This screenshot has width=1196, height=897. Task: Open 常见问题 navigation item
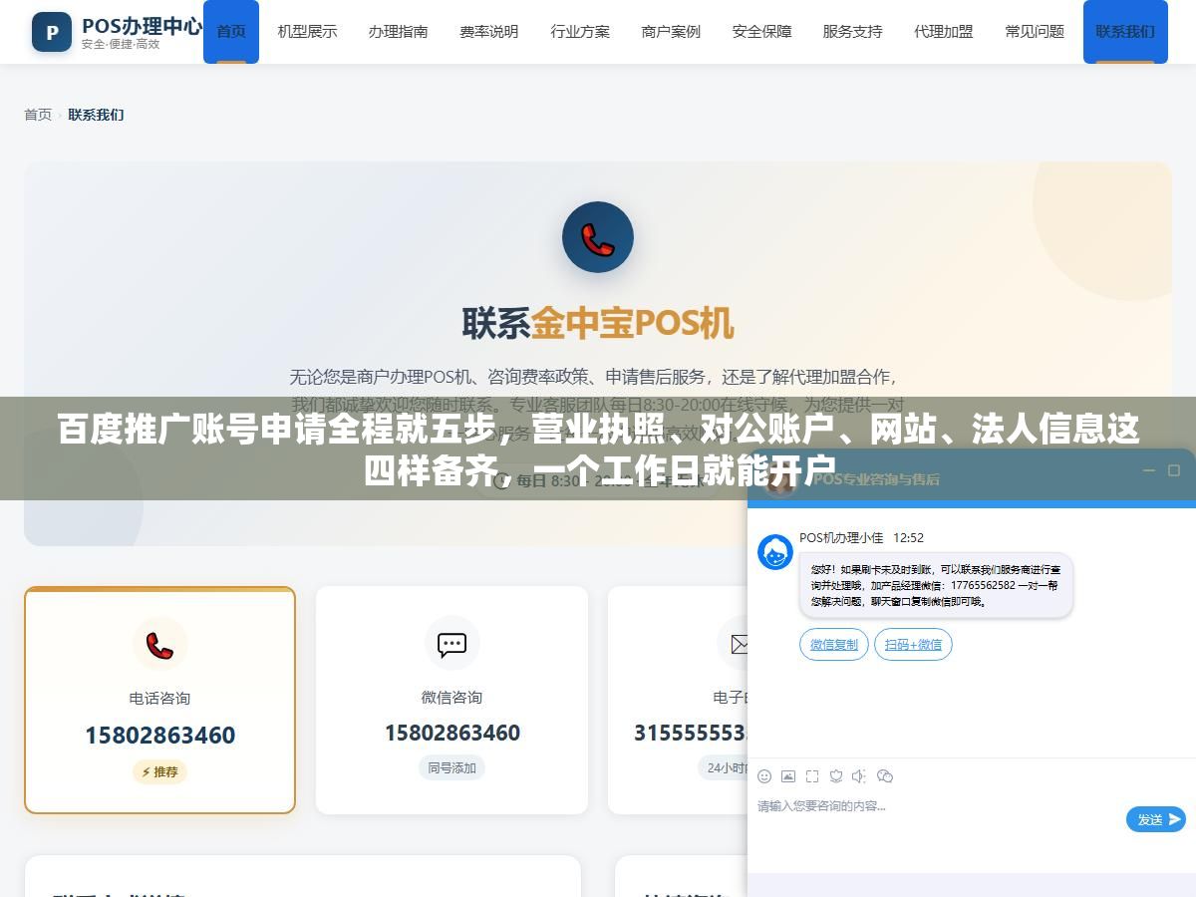click(x=1035, y=32)
